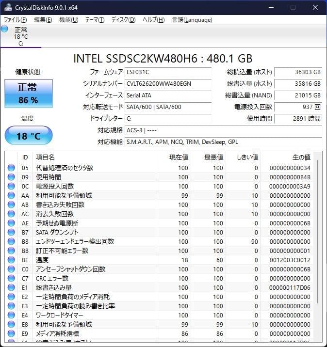Click the ID column header
This screenshot has width=327, height=347.
(x=25, y=158)
